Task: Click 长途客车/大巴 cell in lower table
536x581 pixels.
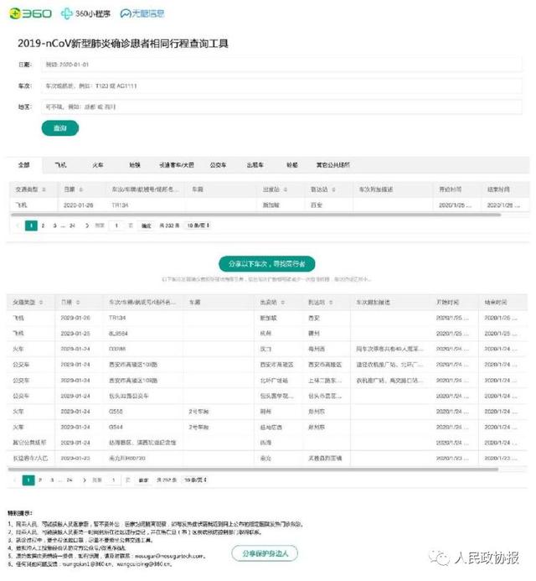Action: (30, 459)
